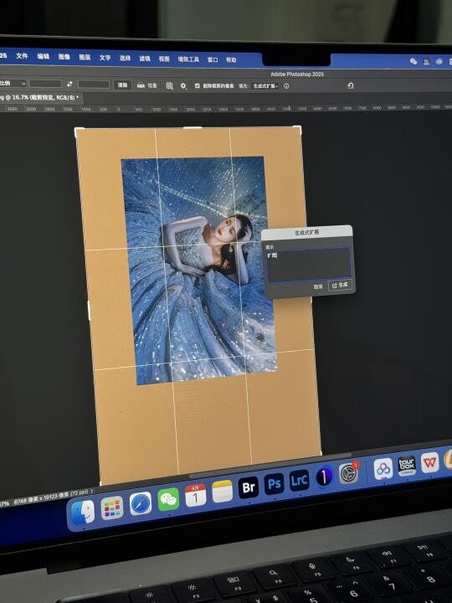This screenshot has width=452, height=603.
Task: Click the crop width input field
Action: pos(45,84)
